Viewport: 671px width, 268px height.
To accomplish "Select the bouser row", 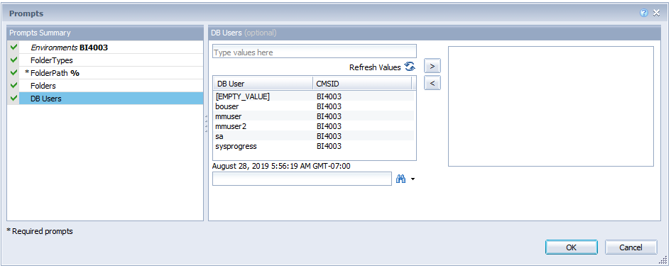I will pos(314,106).
